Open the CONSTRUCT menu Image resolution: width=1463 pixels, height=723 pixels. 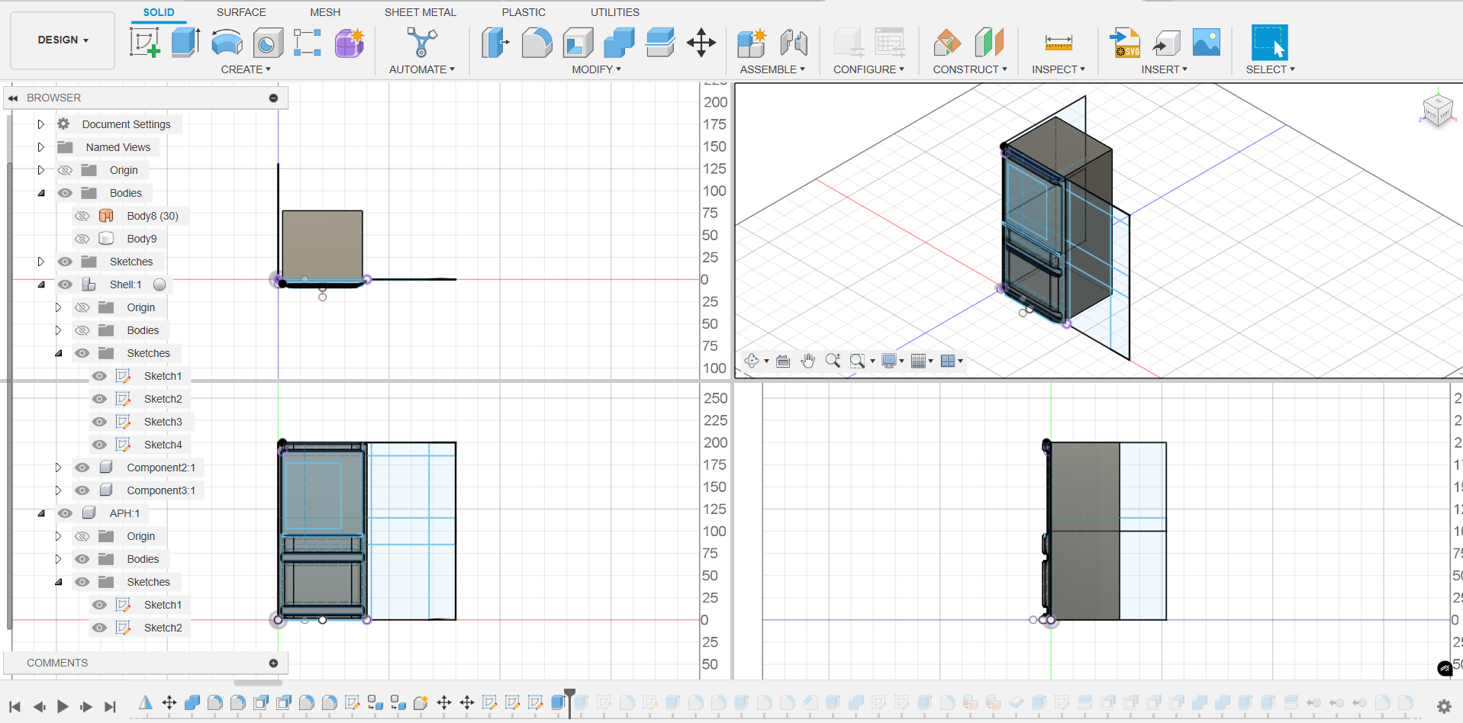tap(970, 69)
